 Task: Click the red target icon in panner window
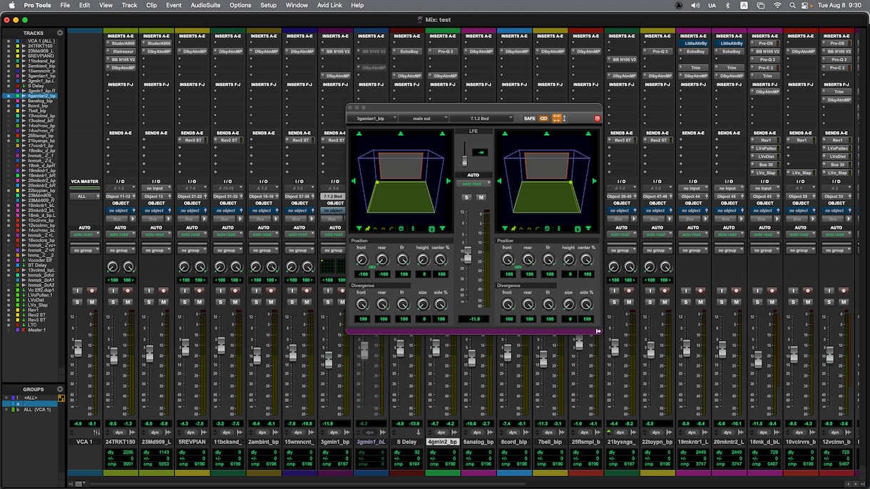[x=598, y=118]
